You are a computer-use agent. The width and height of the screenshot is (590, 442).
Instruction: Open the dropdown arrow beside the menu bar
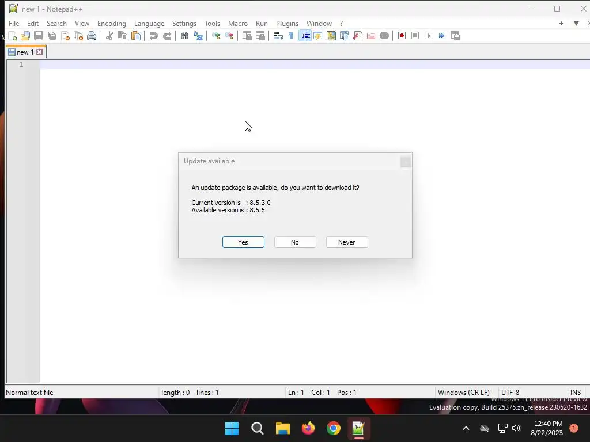pyautogui.click(x=576, y=23)
